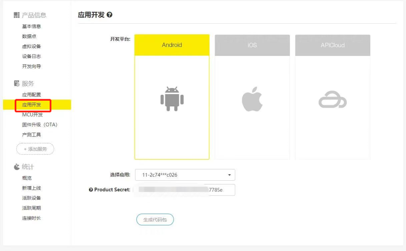406x251 pixels.
Task: Select the Apple logo icon
Action: tap(252, 99)
